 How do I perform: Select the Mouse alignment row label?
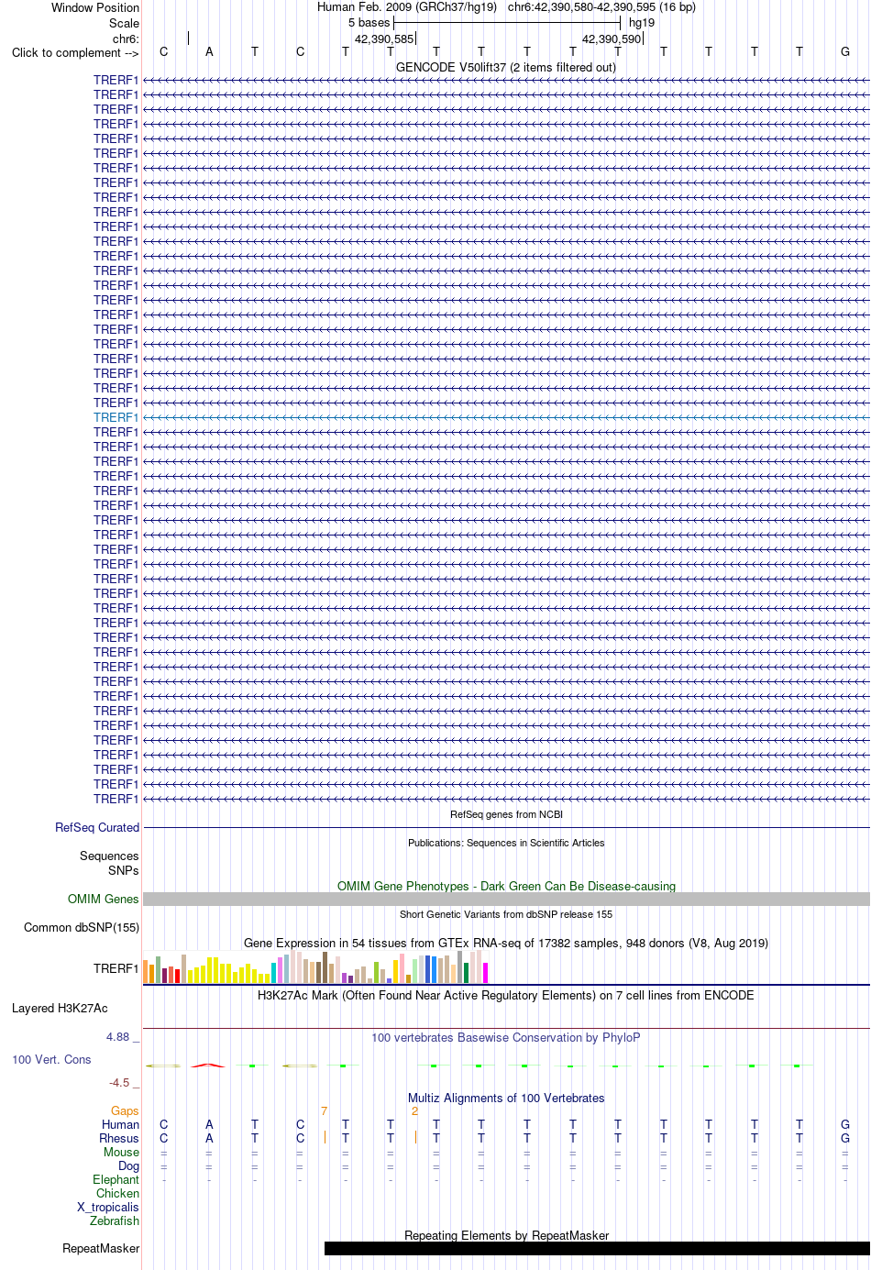tap(121, 1152)
